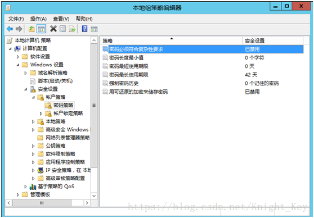The width and height of the screenshot is (314, 218).
Task: Click the Properties toolbar icon
Action: pyautogui.click(x=62, y=29)
